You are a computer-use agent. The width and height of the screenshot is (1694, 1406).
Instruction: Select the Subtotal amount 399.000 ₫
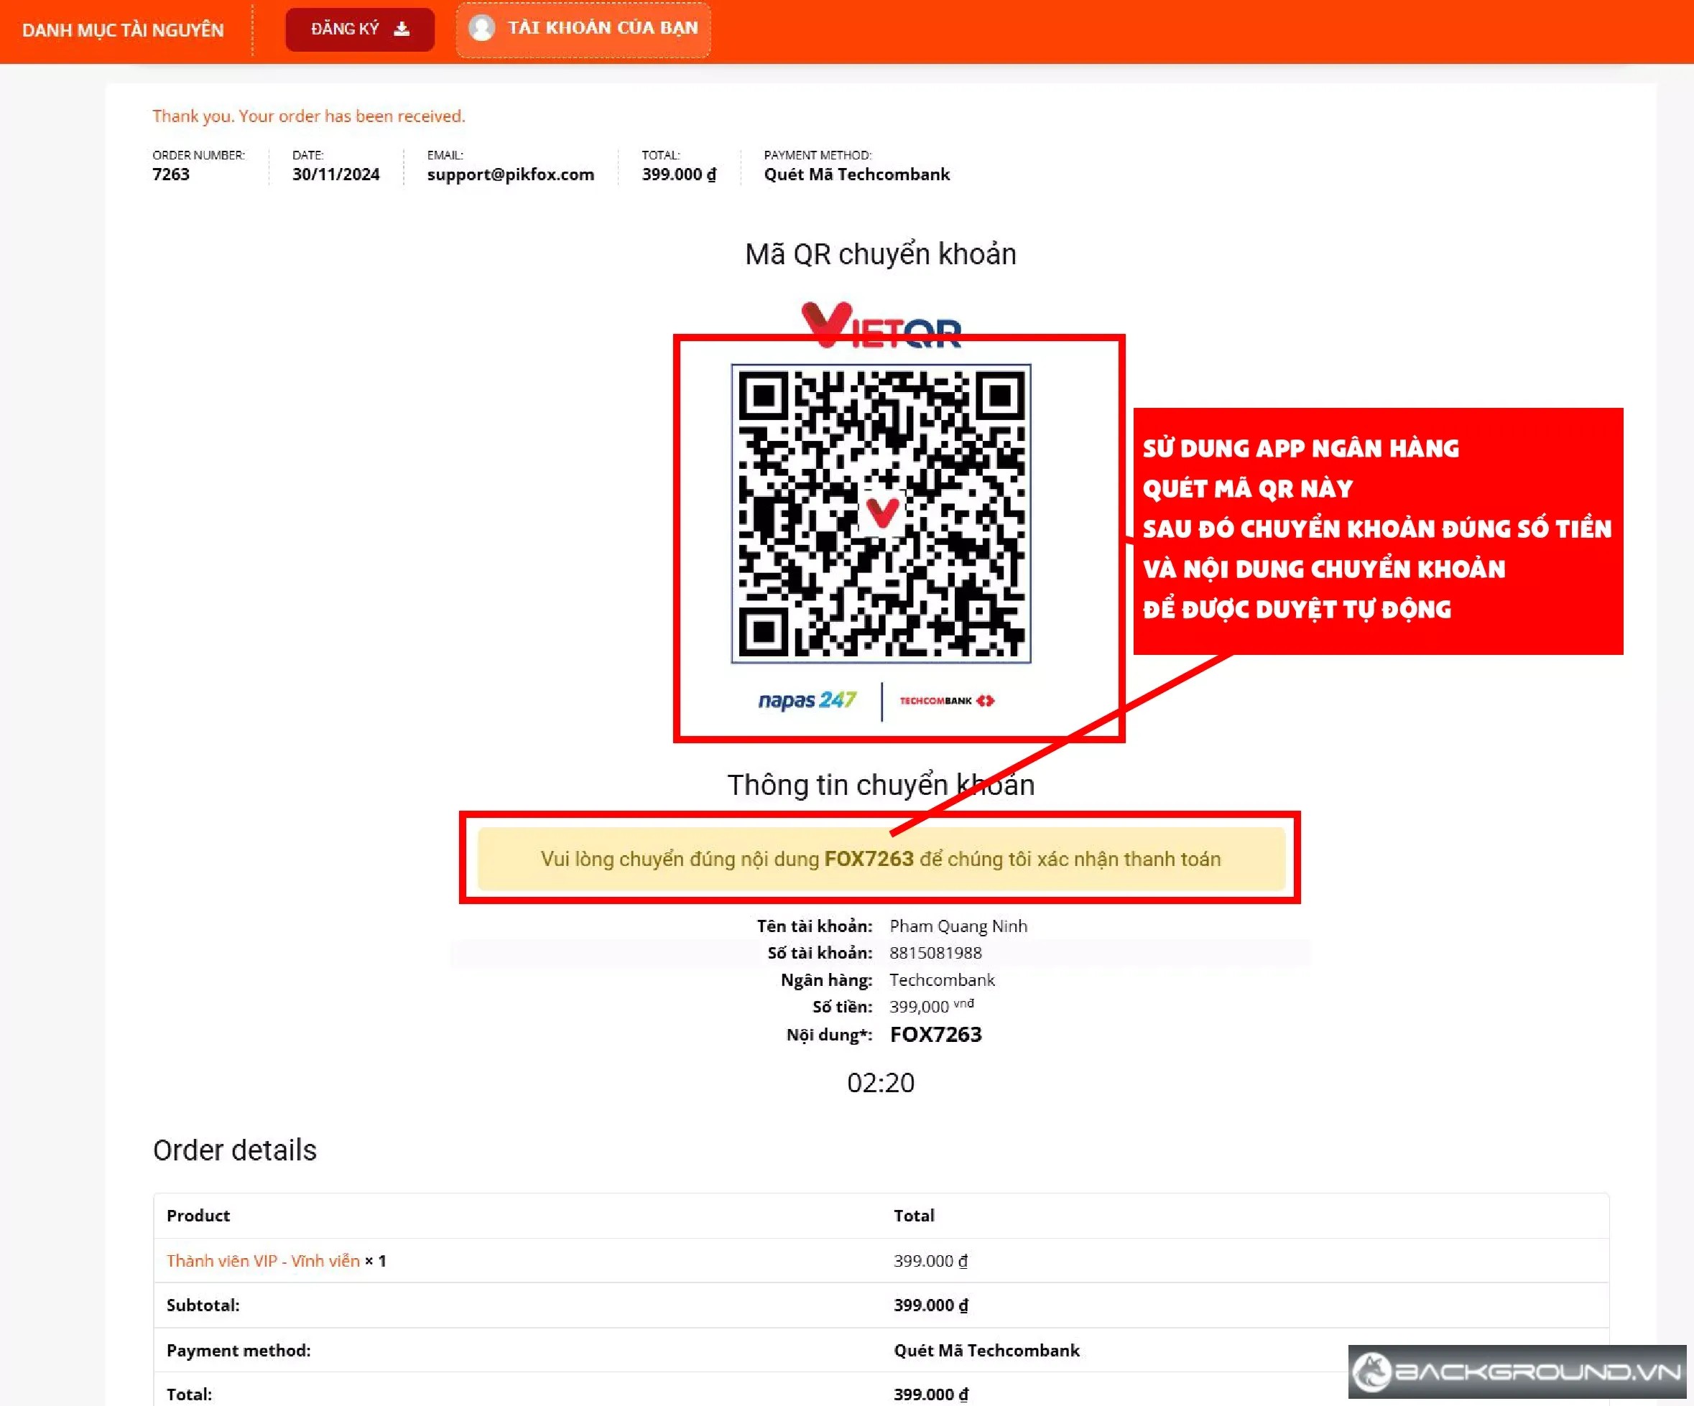pos(931,1305)
